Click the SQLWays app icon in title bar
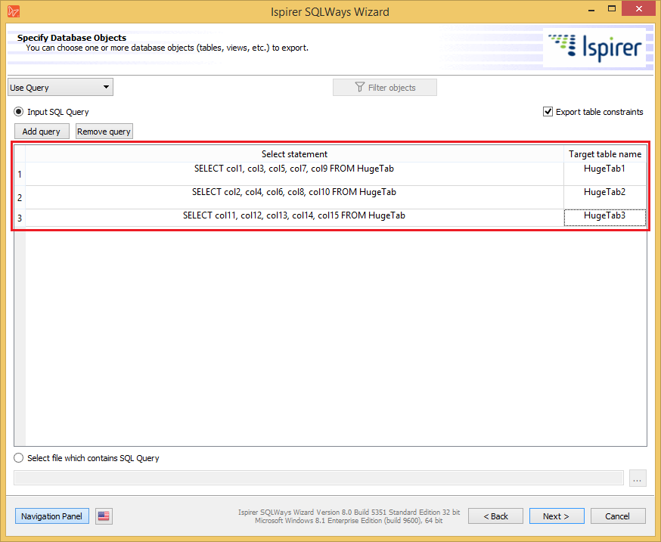Screen dimensions: 661x542 click(12, 11)
